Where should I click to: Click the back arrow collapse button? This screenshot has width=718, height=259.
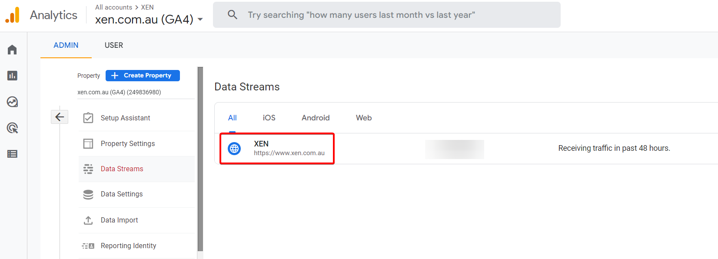[60, 117]
